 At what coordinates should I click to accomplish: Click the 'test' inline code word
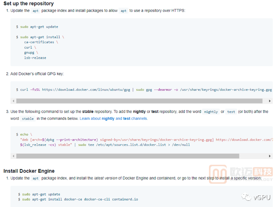[x=231, y=112]
